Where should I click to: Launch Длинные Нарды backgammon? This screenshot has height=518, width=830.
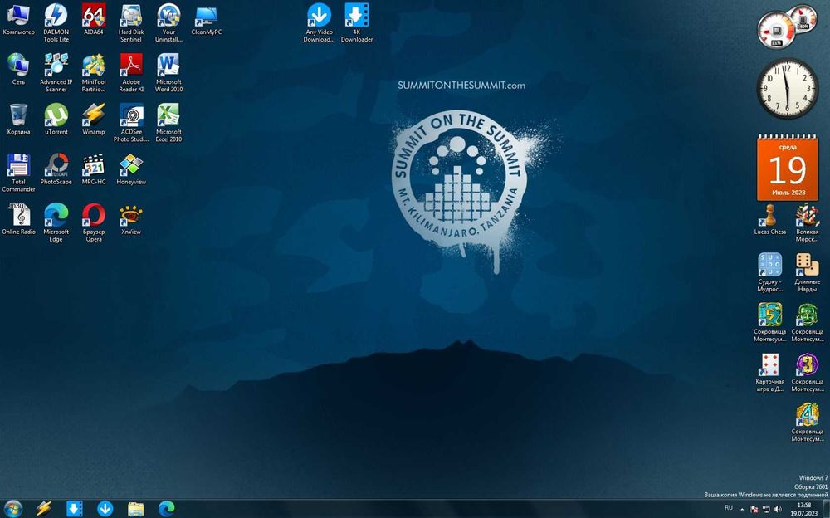click(x=808, y=272)
